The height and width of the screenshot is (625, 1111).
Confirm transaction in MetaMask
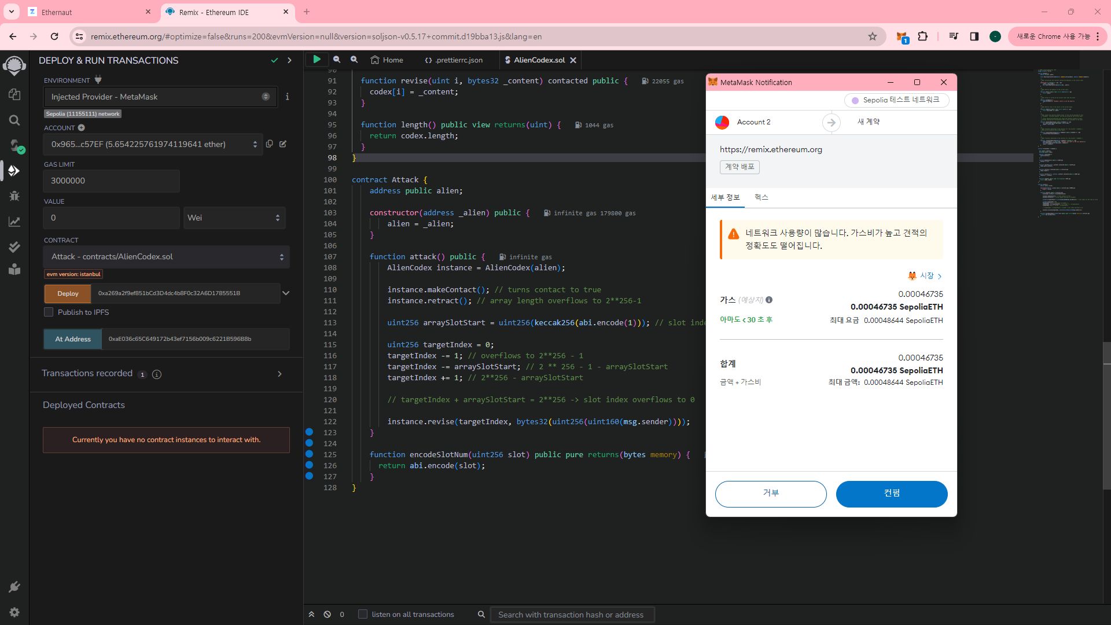point(892,494)
